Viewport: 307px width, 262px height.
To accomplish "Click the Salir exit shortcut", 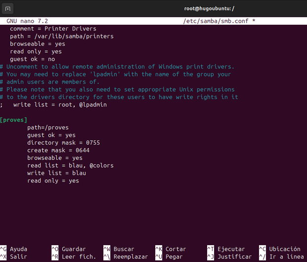I will pos(18,257).
